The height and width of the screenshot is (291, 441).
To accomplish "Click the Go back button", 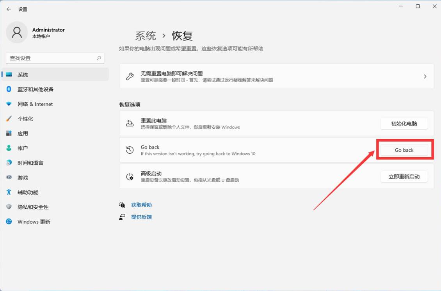I will (x=404, y=150).
